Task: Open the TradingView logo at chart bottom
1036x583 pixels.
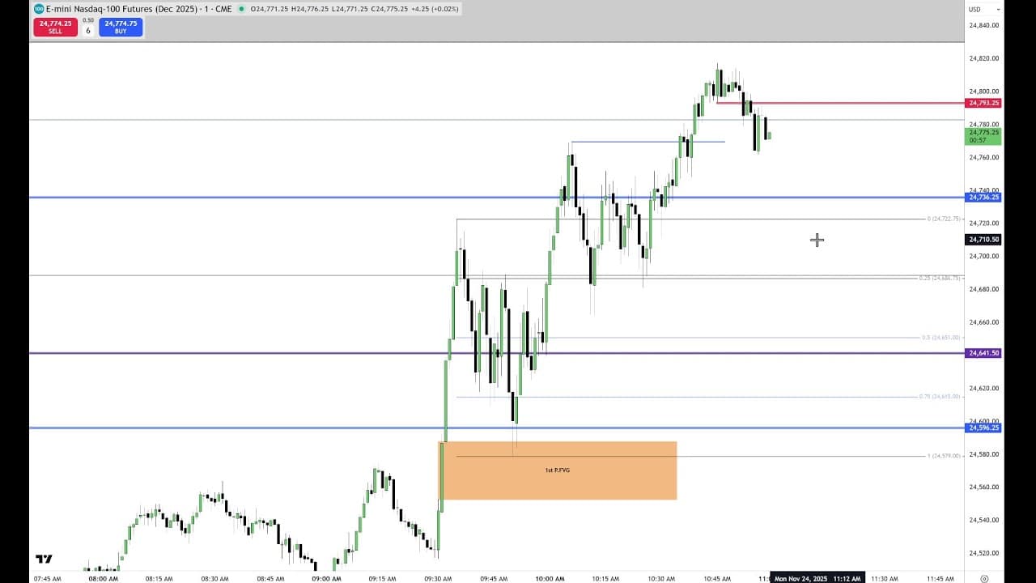Action: pyautogui.click(x=44, y=559)
